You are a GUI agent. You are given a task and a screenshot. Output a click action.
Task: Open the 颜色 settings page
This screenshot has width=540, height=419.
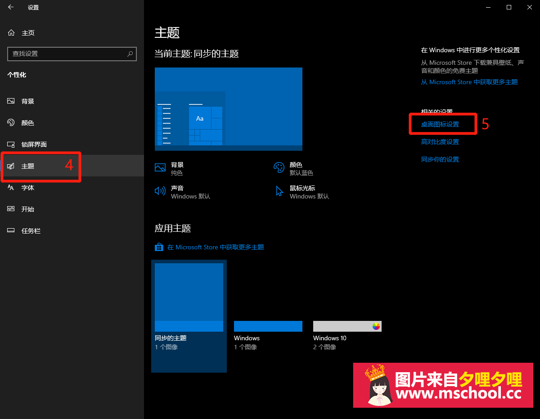coord(72,123)
